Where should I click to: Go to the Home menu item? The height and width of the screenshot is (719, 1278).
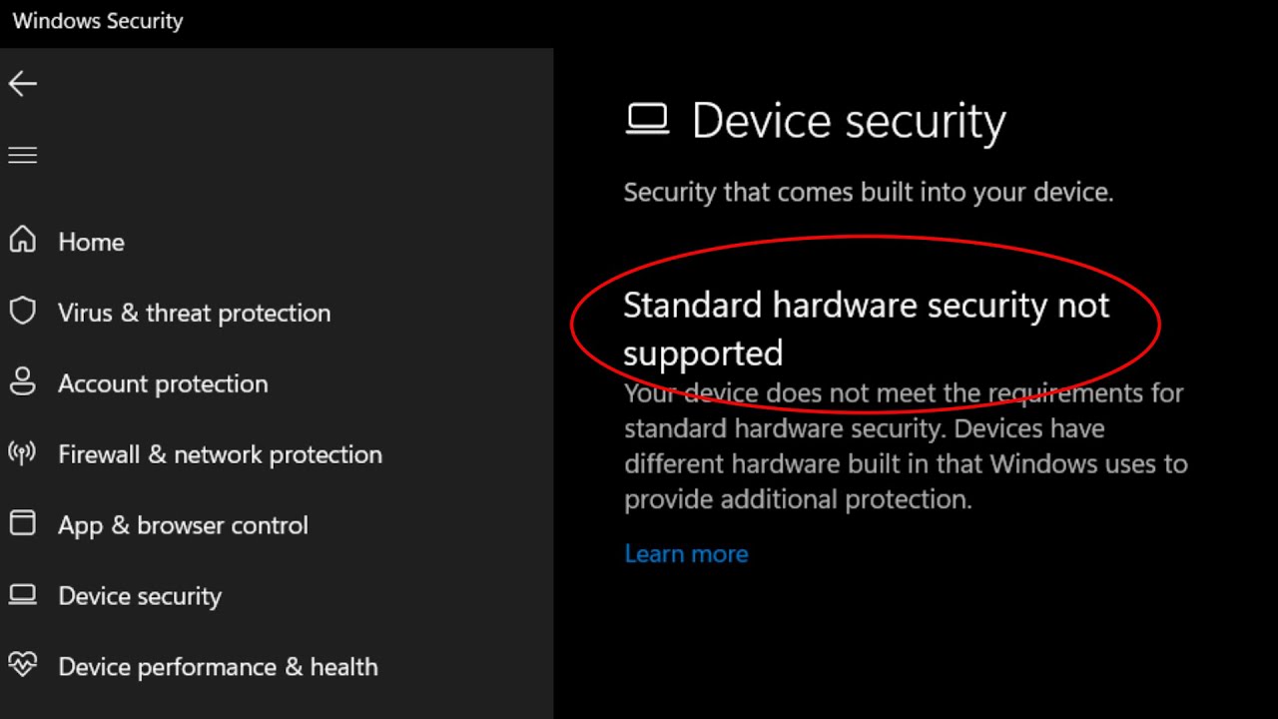(x=91, y=242)
